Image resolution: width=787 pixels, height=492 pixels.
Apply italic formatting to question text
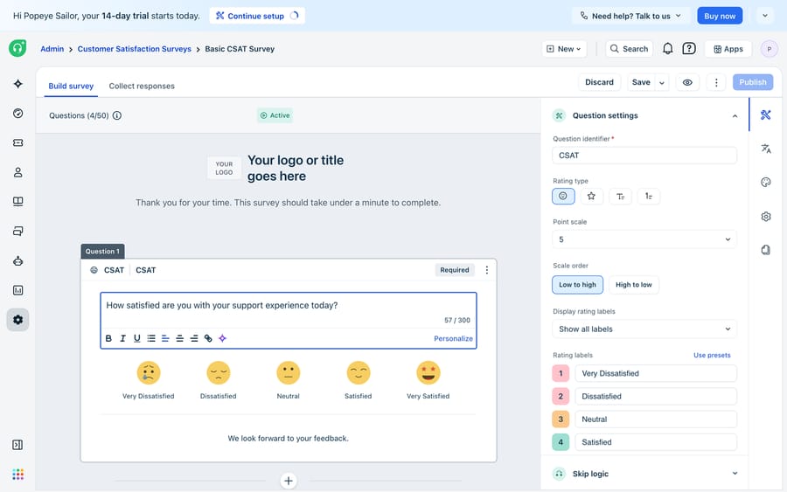(x=122, y=338)
